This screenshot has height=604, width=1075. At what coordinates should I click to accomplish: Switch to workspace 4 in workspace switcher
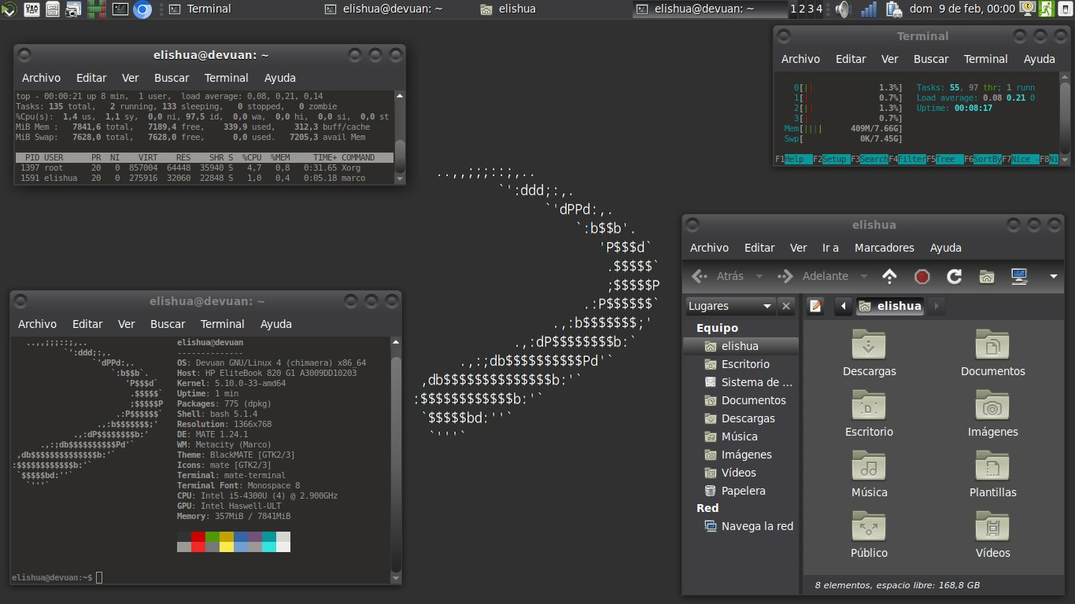pyautogui.click(x=819, y=9)
